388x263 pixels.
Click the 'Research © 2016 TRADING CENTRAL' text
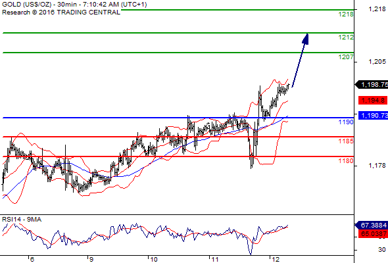coord(61,12)
